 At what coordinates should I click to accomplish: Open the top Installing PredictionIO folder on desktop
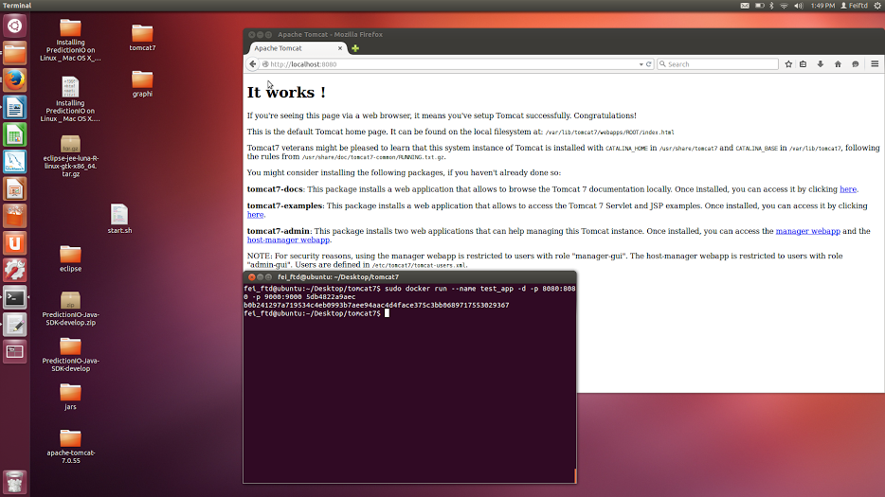[x=70, y=40]
